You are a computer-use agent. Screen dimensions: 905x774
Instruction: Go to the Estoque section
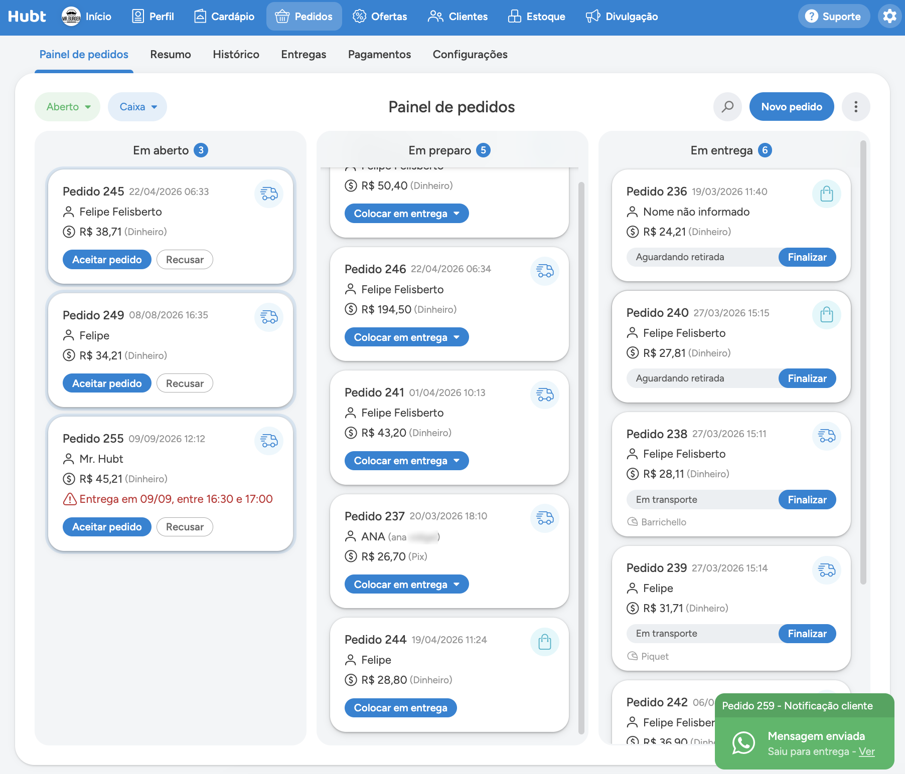click(x=536, y=17)
